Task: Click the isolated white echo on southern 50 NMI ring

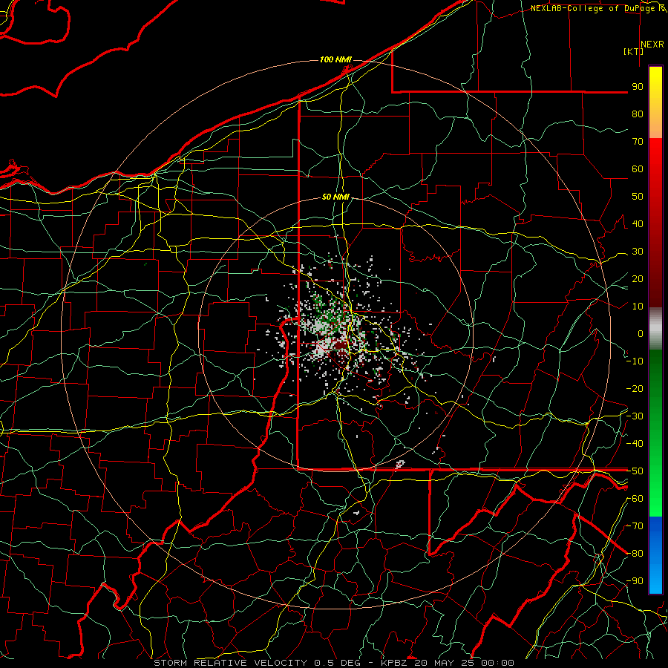Action: [x=400, y=464]
